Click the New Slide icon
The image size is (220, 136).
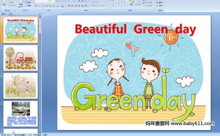[21, 1]
